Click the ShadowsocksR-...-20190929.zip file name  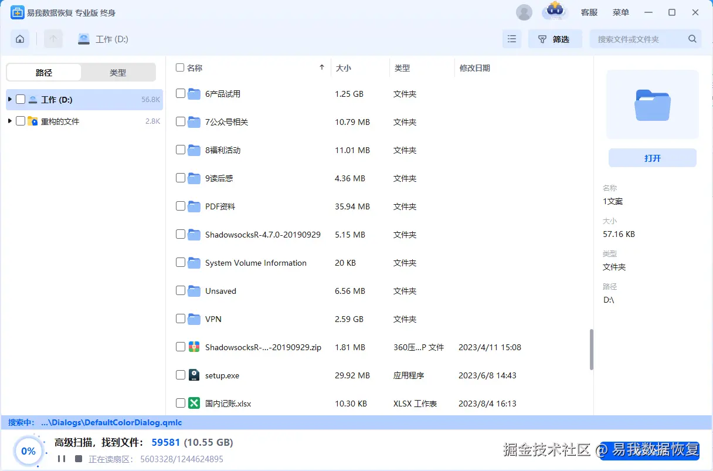263,347
